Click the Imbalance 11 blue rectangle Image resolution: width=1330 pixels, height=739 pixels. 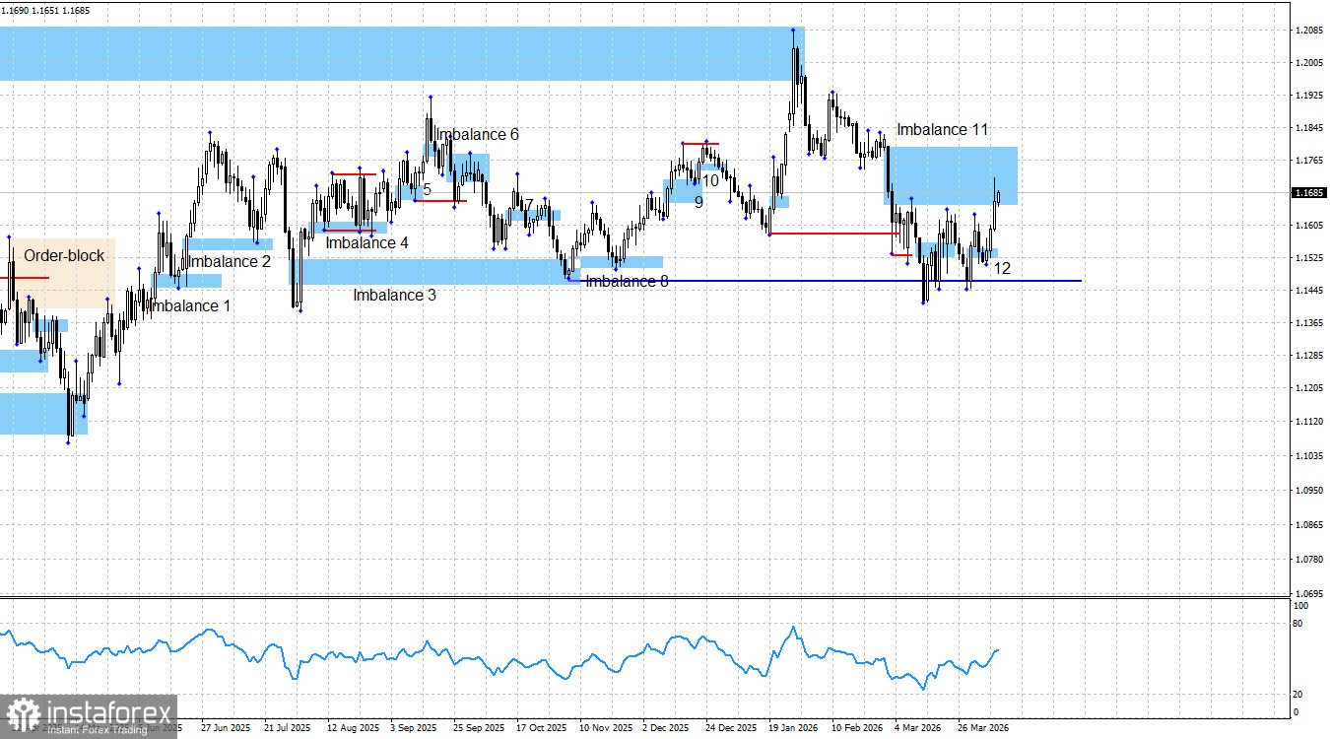[x=951, y=175]
